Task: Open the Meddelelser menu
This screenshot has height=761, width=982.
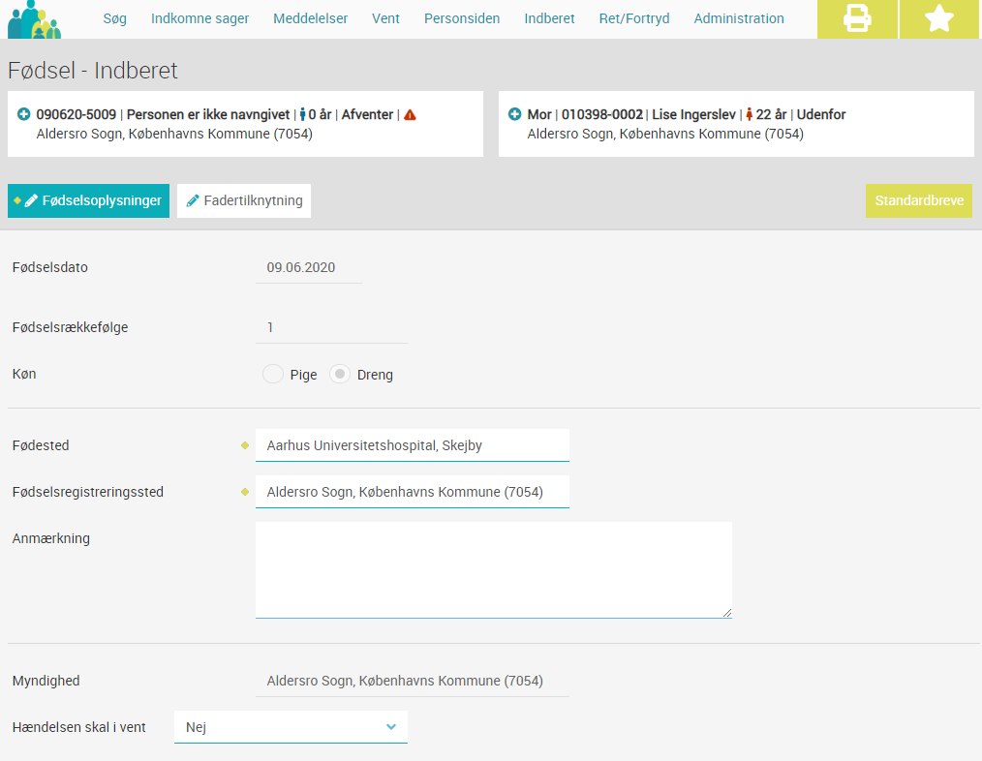Action: 311,18
